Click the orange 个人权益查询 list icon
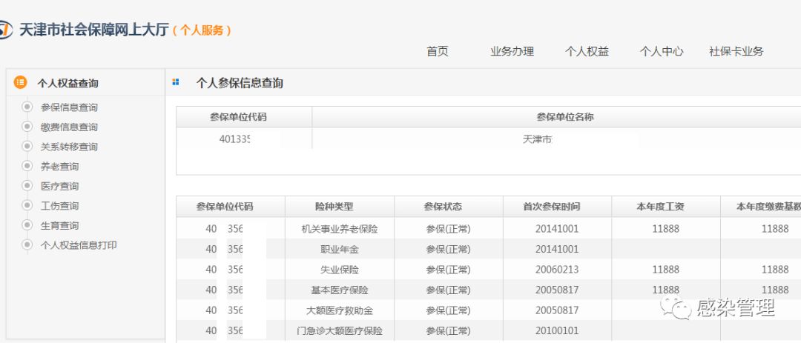801x343 pixels. click(20, 82)
